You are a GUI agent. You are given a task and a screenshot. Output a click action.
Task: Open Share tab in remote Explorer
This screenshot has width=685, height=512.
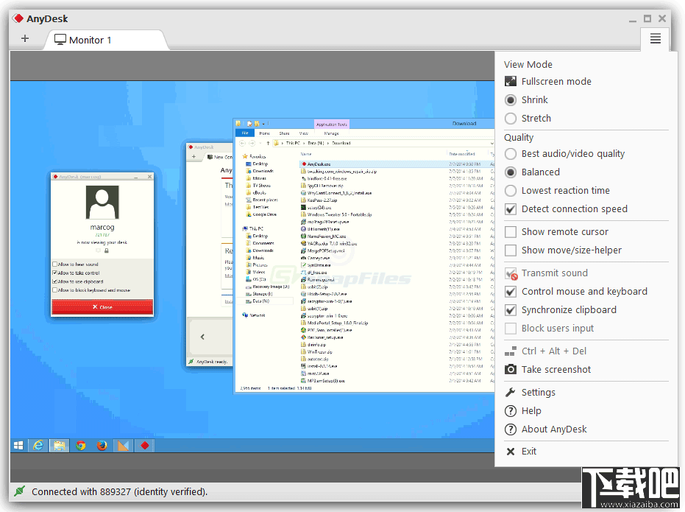point(285,133)
